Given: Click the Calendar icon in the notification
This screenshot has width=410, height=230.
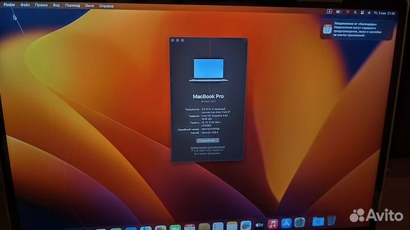Looking at the screenshot, I should tap(327, 29).
